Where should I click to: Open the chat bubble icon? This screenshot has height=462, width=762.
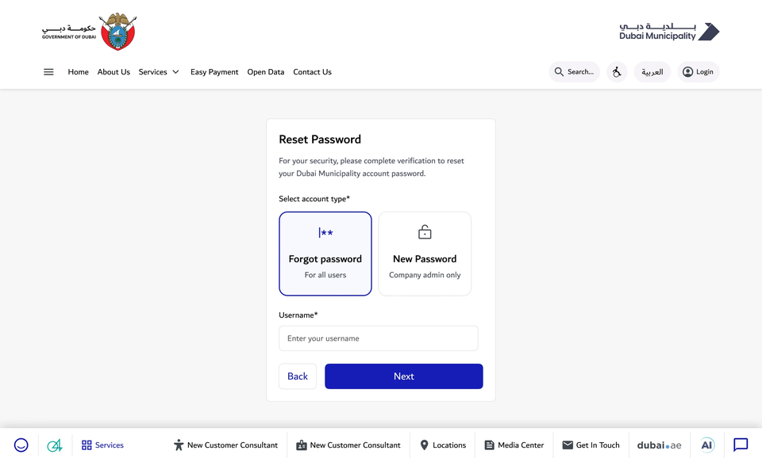(x=741, y=445)
